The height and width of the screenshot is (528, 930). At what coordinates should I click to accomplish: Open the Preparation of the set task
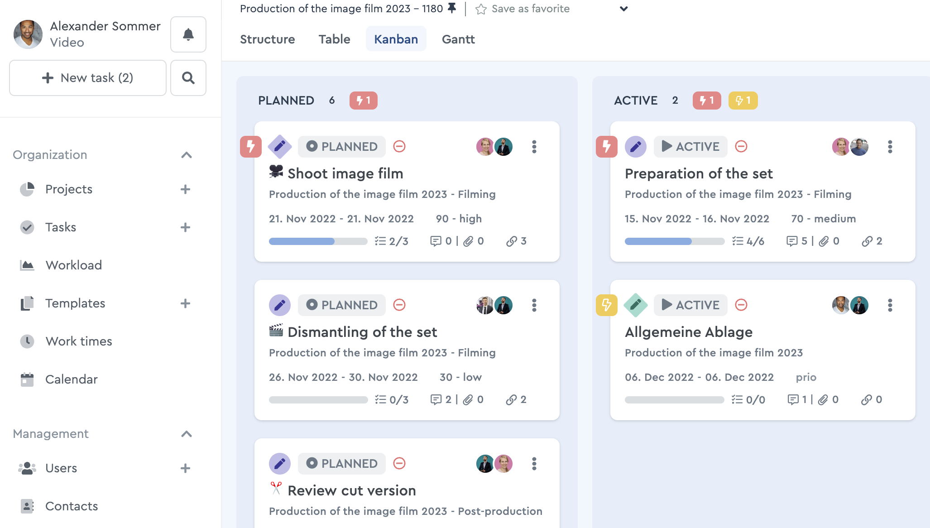click(699, 173)
